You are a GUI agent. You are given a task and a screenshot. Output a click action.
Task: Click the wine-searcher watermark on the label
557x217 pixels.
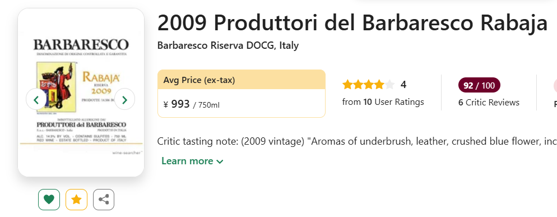tap(128, 153)
